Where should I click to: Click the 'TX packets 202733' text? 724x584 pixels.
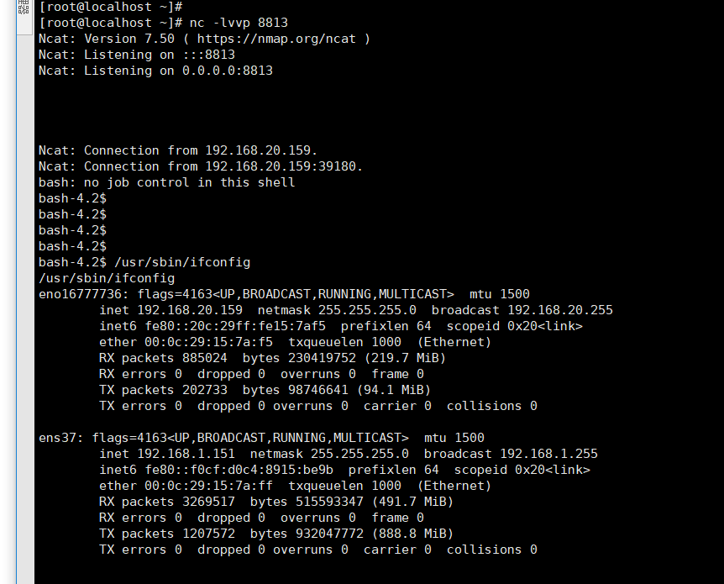[x=163, y=390]
